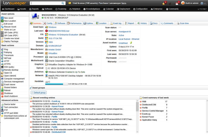Switch to the History tab

(142, 23)
